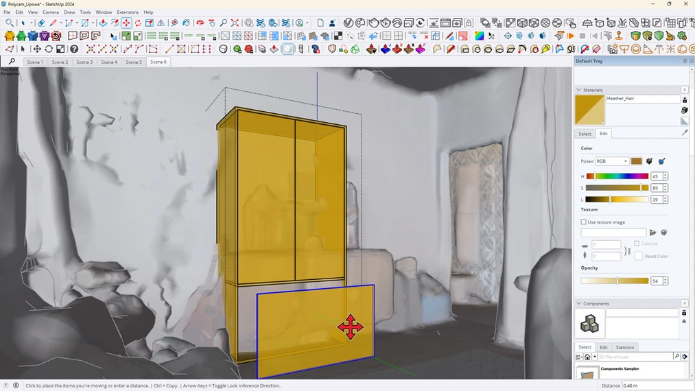
Task: Click In Model home icon in Components
Action: click(587, 357)
